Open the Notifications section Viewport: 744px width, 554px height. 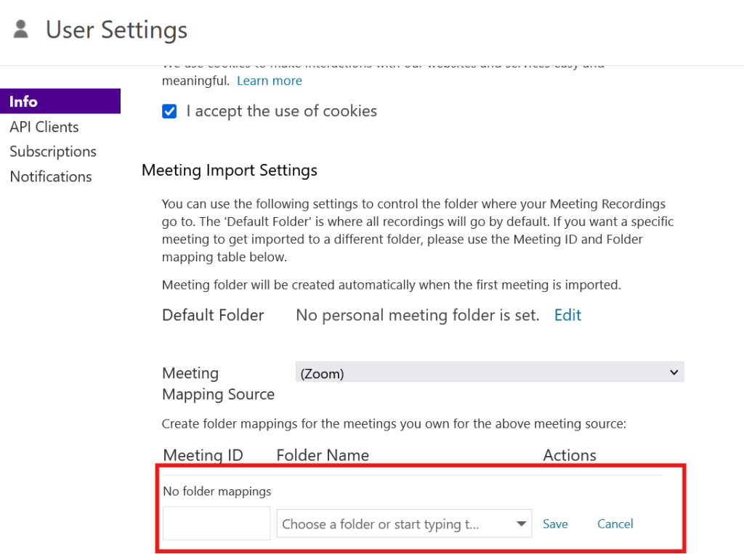[51, 176]
